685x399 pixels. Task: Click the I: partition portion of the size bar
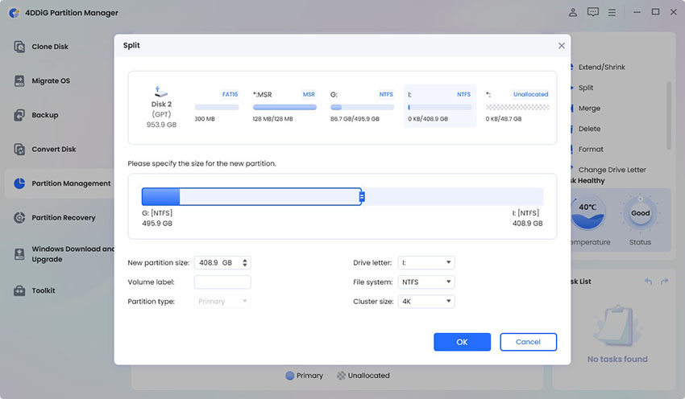point(454,197)
